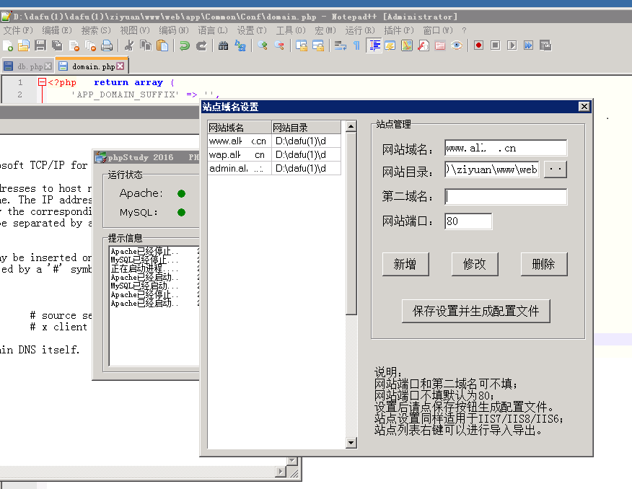Viewport: 632px width, 489px height.
Task: Paste from clipboard via toolbar icon
Action: pos(162,46)
